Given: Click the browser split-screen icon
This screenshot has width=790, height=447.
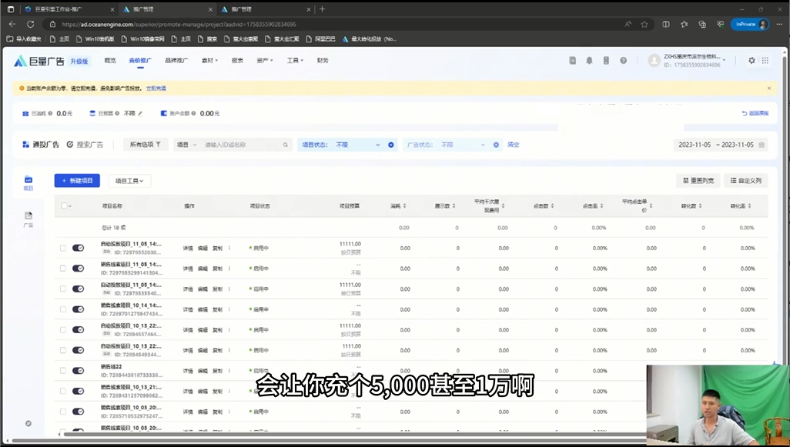Looking at the screenshot, I should tap(666, 24).
